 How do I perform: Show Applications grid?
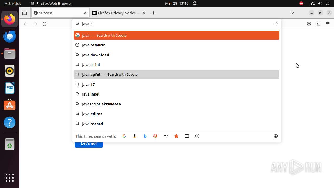point(10,178)
